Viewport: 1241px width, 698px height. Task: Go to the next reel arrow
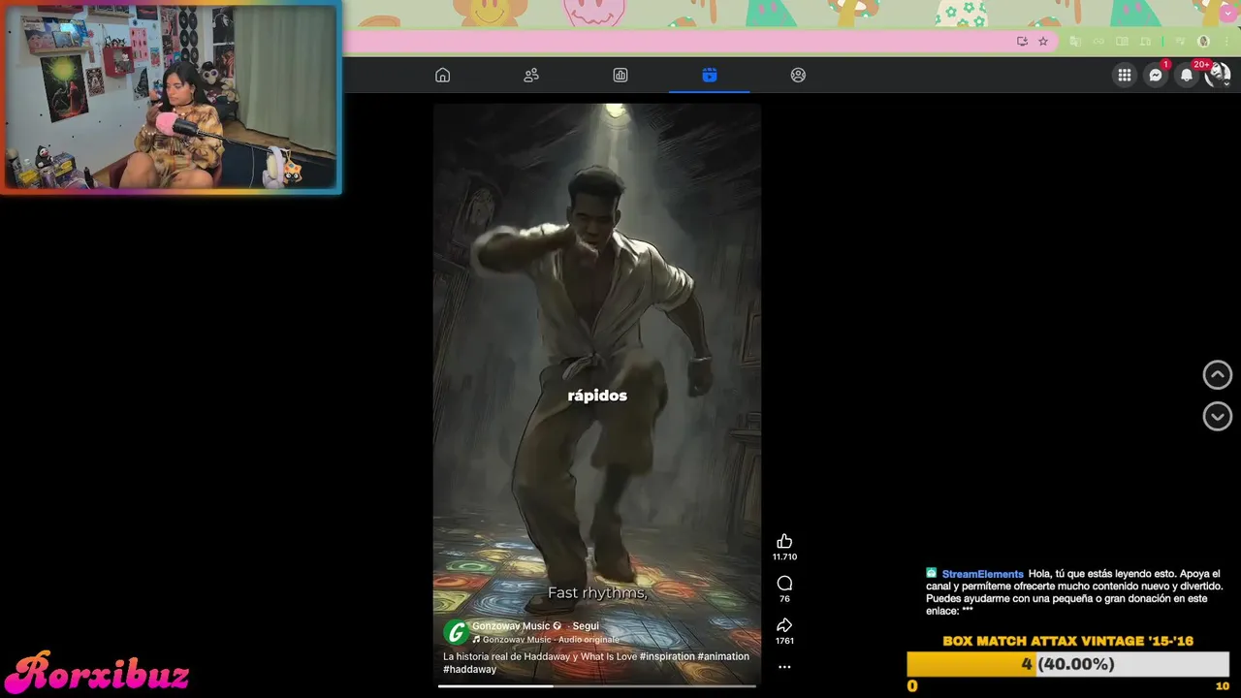coord(1218,416)
